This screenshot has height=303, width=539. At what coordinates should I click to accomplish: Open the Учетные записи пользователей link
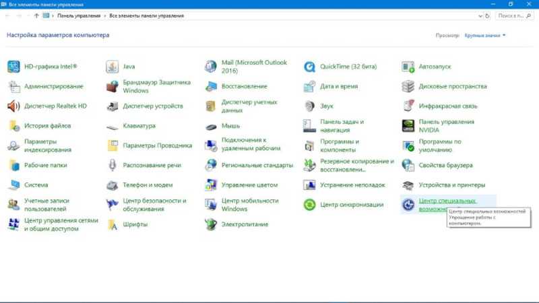pos(46,205)
